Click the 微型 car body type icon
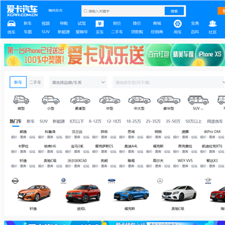 (x=21, y=100)
